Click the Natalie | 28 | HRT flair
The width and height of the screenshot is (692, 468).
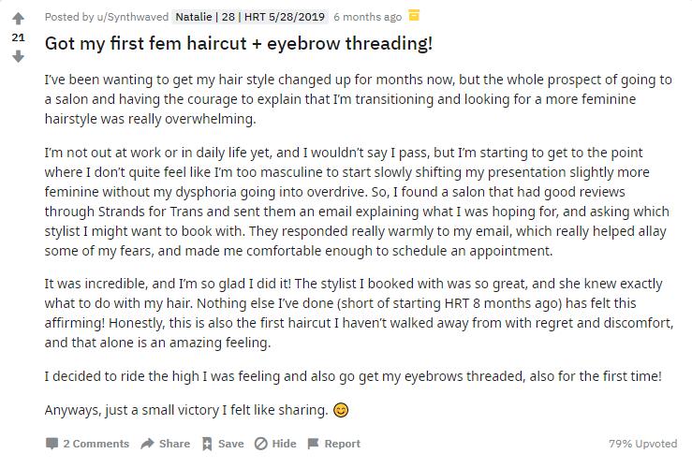(250, 17)
